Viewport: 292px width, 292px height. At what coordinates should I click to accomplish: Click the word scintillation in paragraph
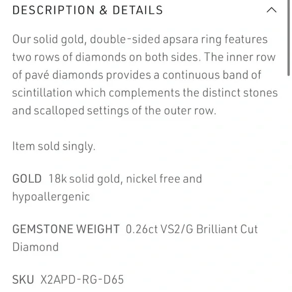[x=42, y=93]
